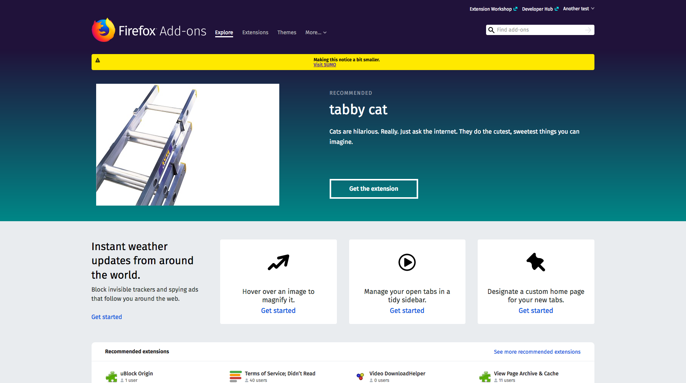Click the tabby cat heading
The image size is (686, 383).
click(358, 110)
